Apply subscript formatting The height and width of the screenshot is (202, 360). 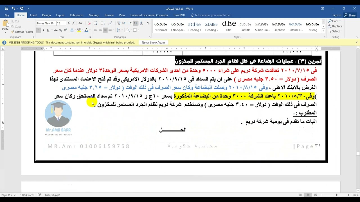pyautogui.click(x=61, y=30)
